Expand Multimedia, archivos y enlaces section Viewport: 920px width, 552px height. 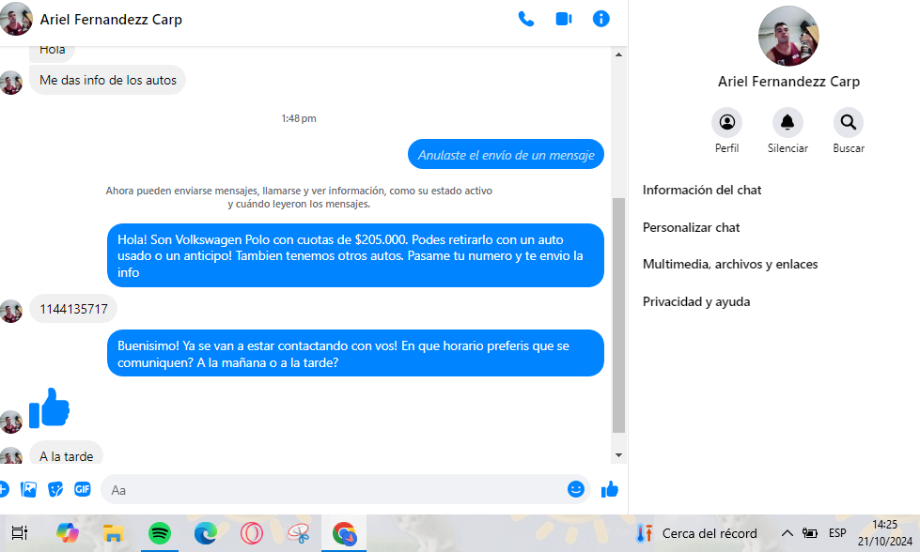click(730, 265)
